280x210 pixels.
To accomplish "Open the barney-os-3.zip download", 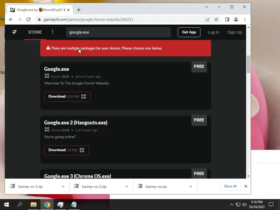I will tap(30, 186).
